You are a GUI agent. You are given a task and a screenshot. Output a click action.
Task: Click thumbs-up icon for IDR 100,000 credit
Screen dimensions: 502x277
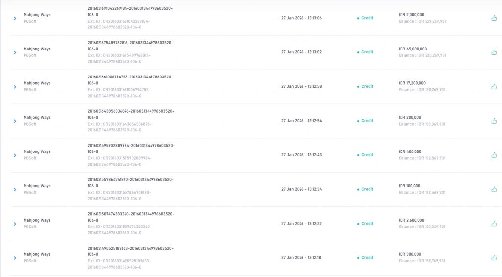(x=494, y=189)
